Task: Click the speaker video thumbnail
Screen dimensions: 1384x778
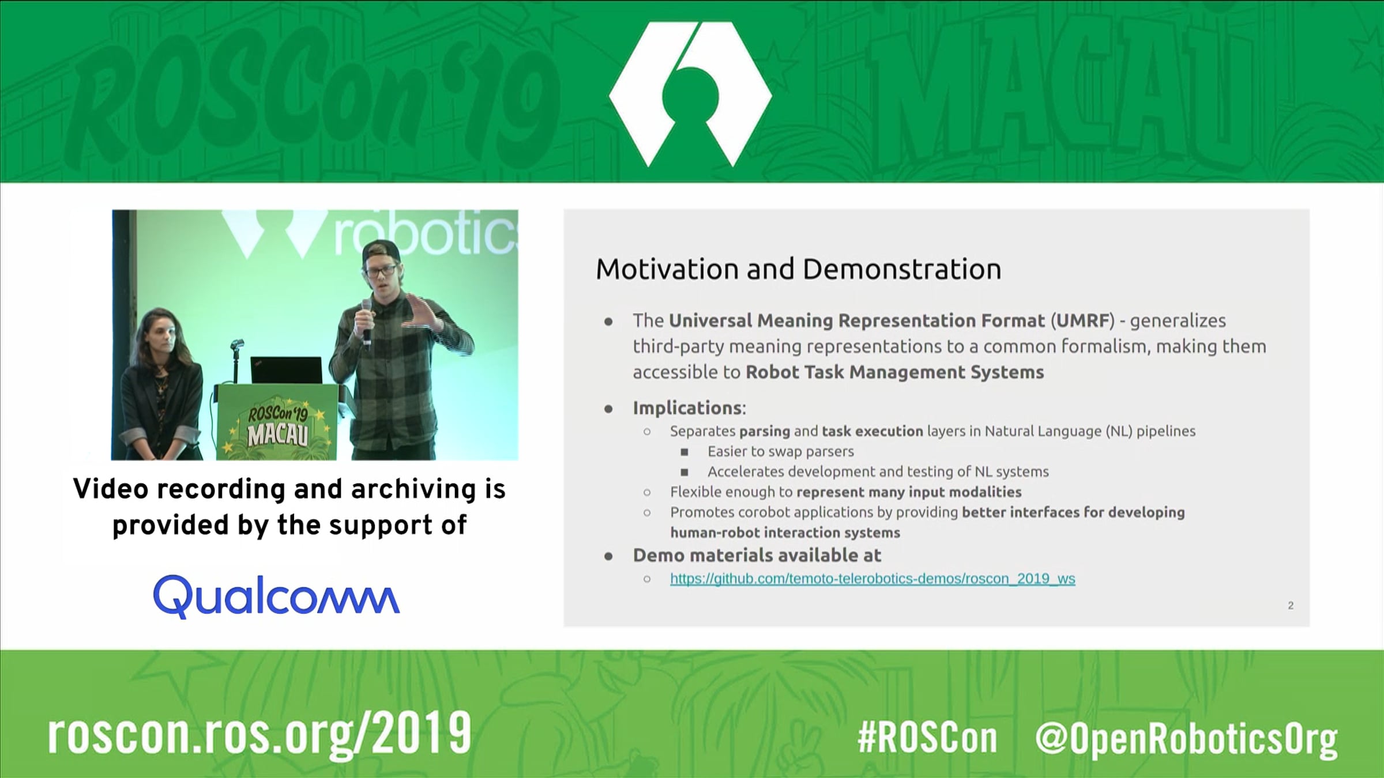Action: [315, 335]
